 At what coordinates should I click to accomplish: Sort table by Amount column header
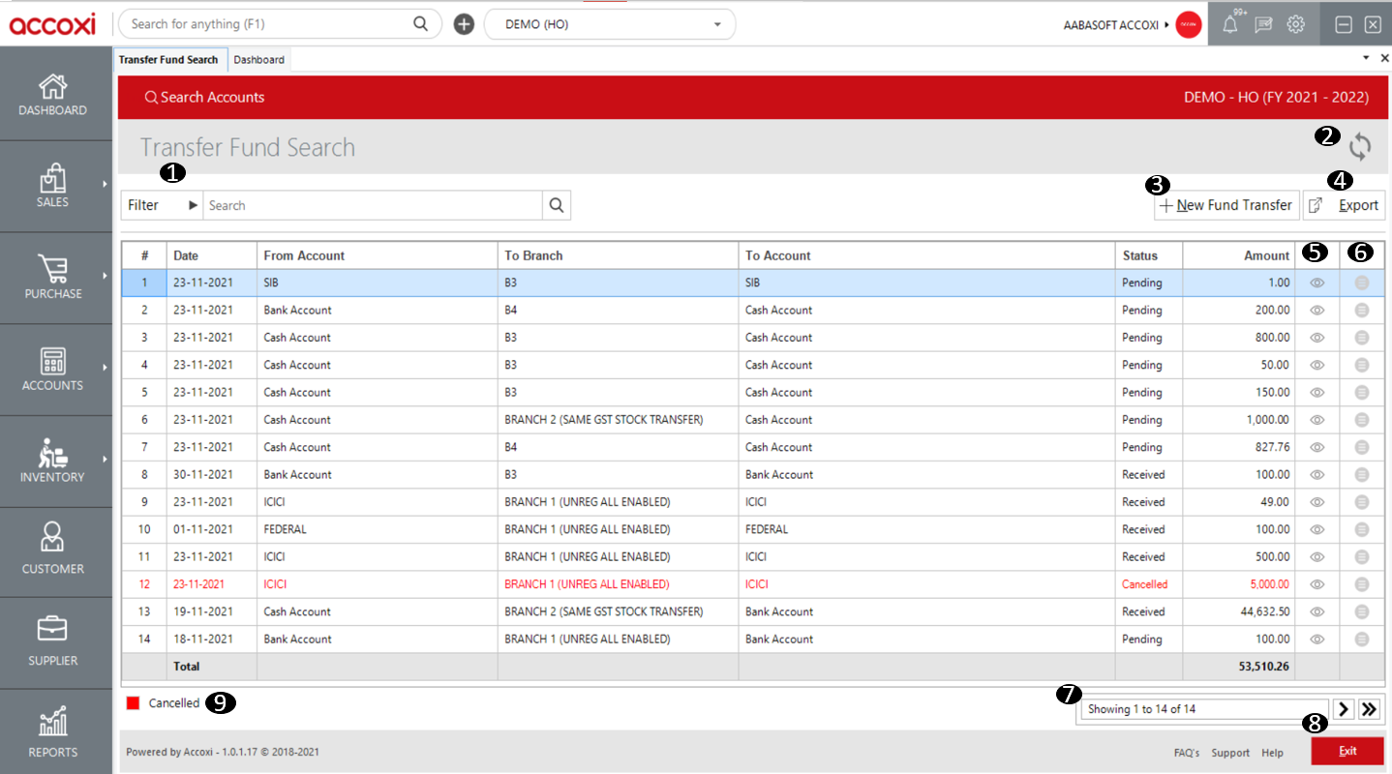(x=1239, y=255)
